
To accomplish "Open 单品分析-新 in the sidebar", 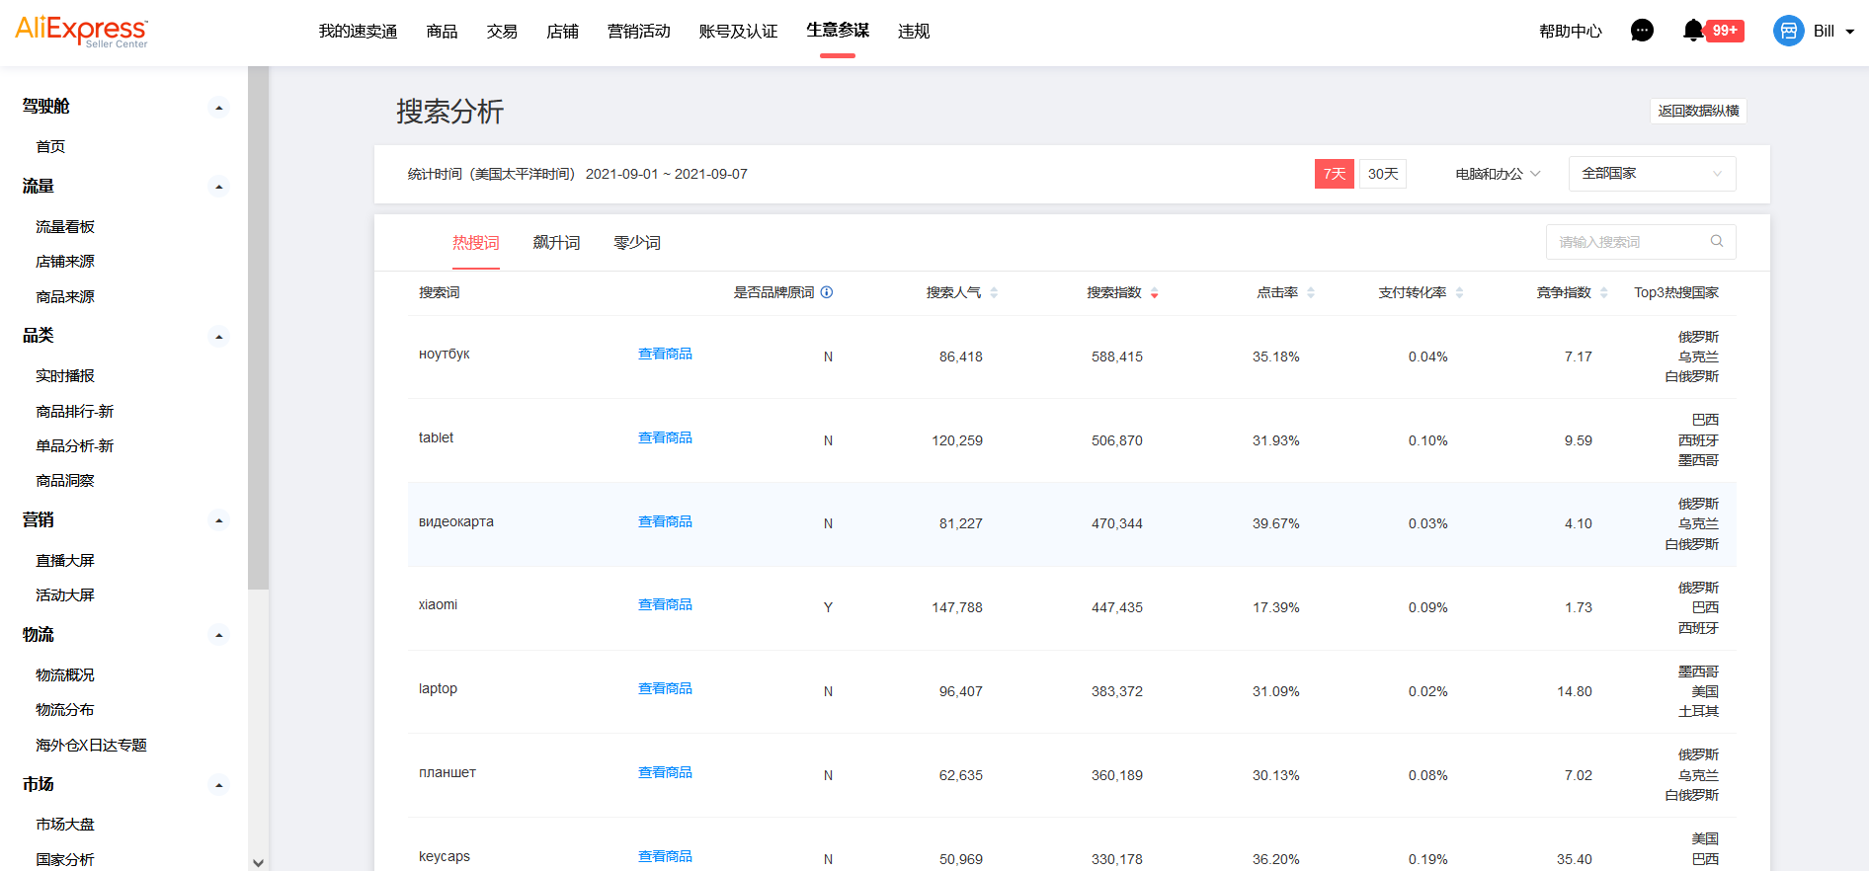I will (75, 446).
